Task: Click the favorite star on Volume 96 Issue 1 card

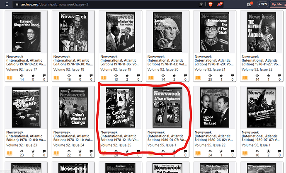Action: point(268,151)
